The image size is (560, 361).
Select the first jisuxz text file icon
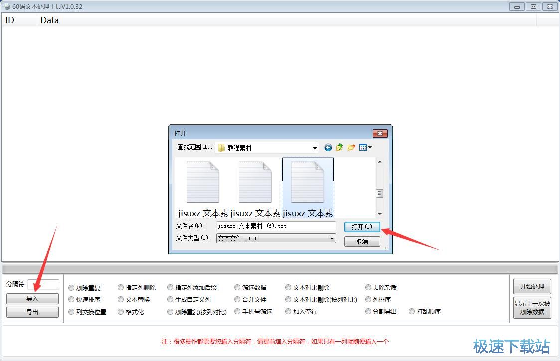pyautogui.click(x=202, y=182)
